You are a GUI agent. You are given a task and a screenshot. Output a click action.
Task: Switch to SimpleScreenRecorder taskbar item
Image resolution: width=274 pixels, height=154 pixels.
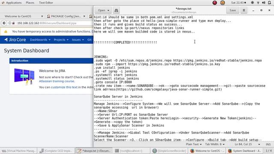click(170, 151)
